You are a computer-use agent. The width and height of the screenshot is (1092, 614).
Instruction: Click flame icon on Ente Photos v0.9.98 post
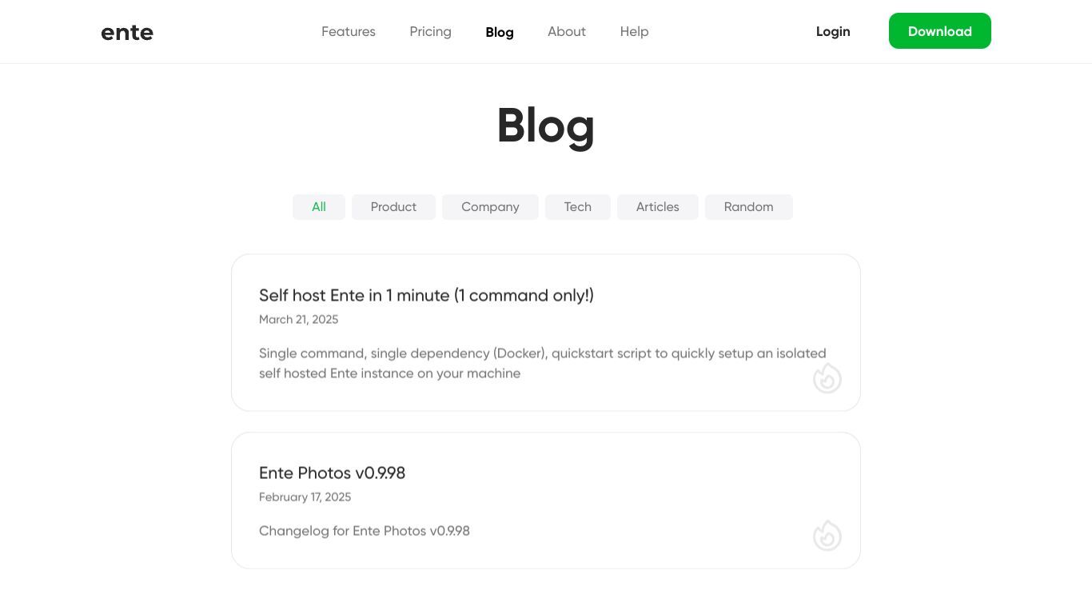[x=827, y=536]
